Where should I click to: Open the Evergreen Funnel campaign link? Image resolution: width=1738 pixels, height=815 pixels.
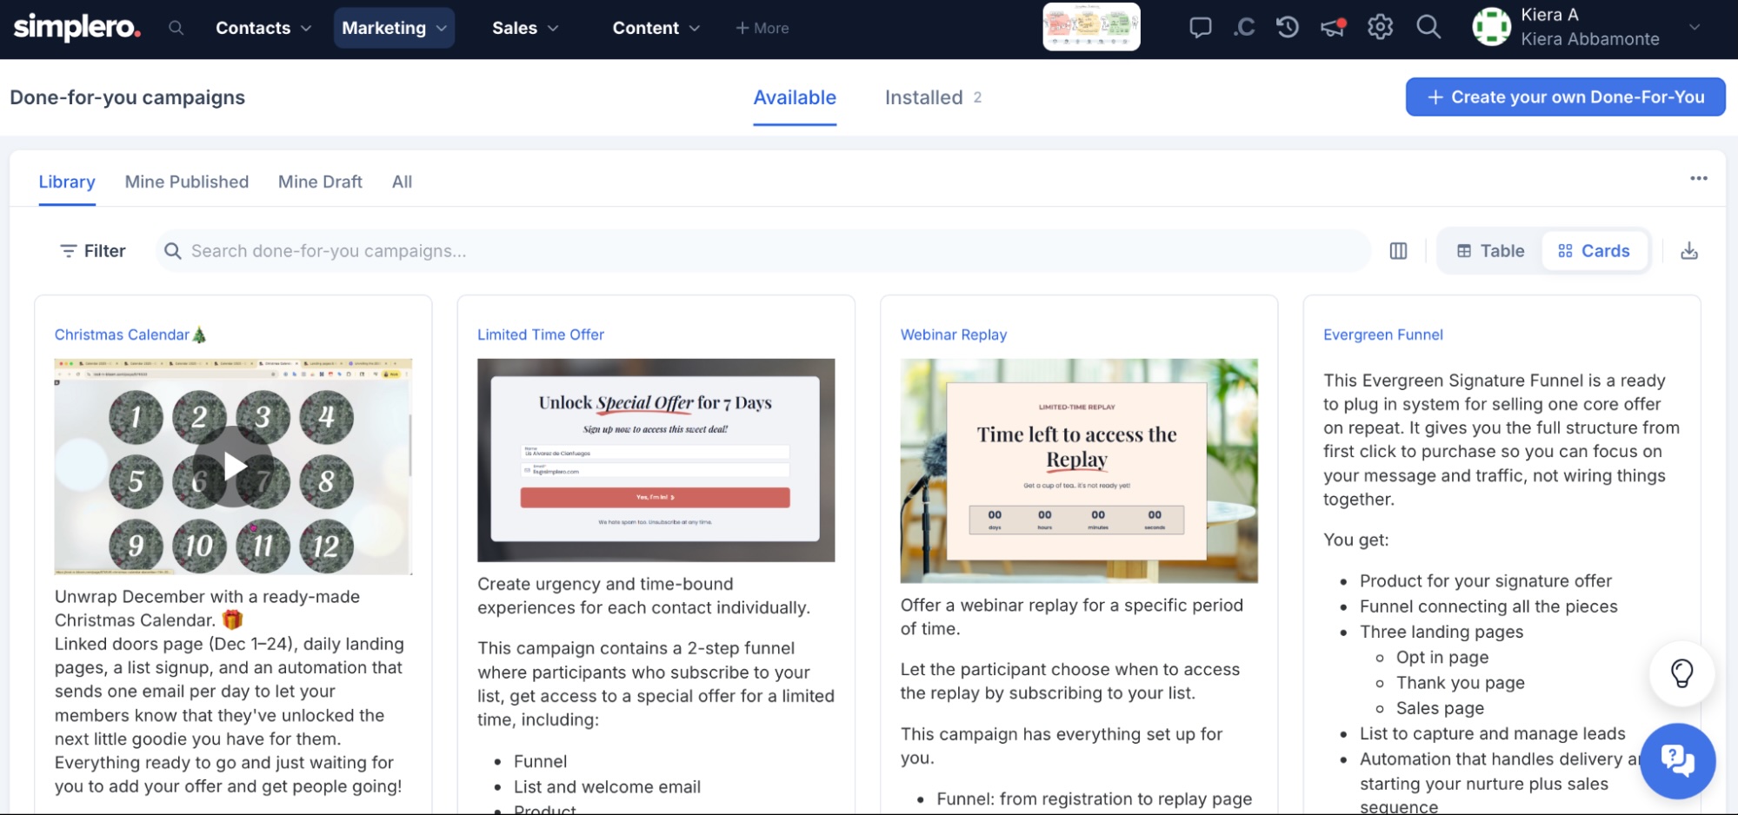click(1383, 335)
